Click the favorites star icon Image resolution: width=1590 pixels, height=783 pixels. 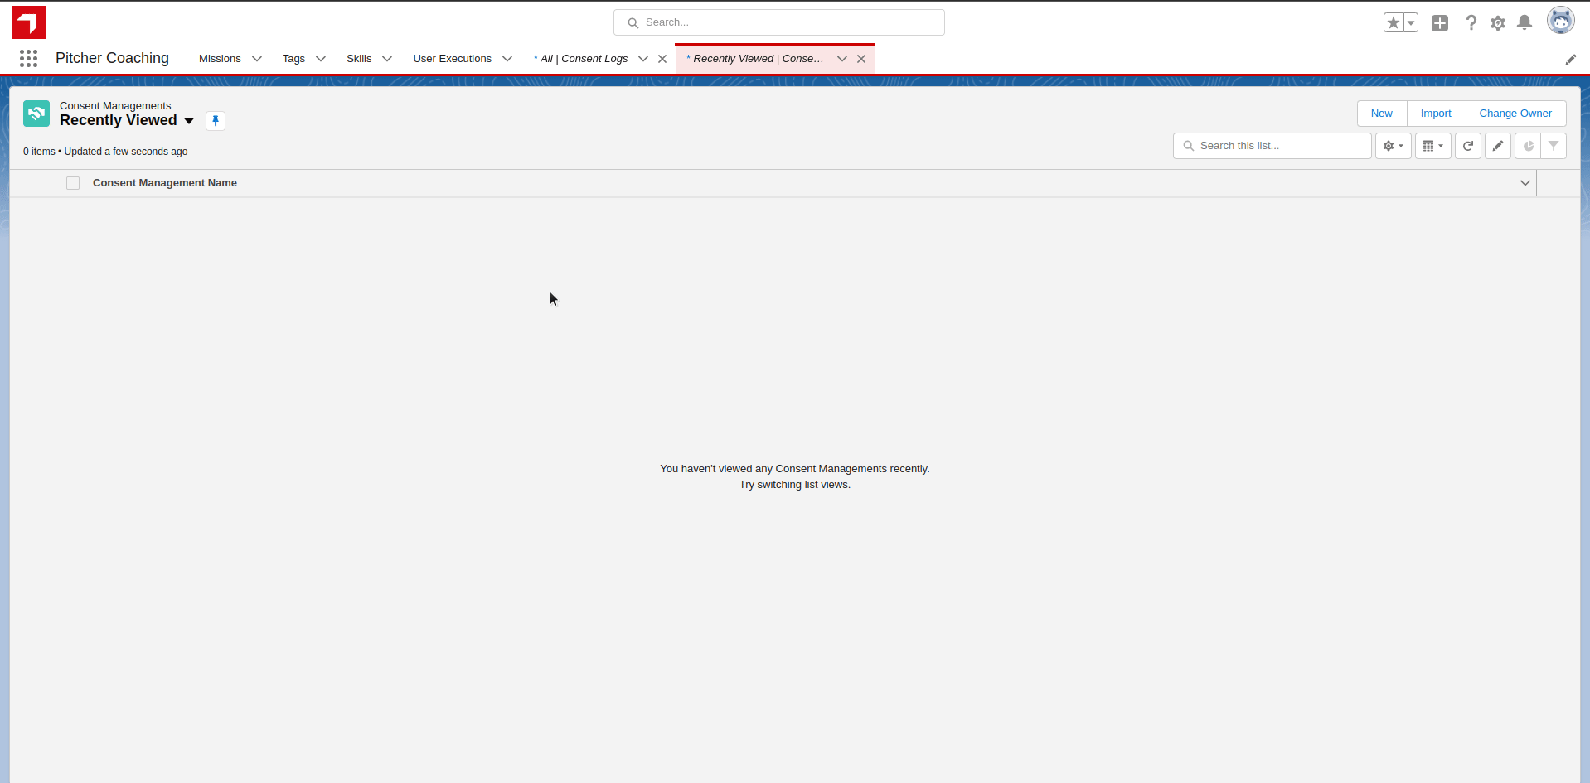pos(1393,23)
